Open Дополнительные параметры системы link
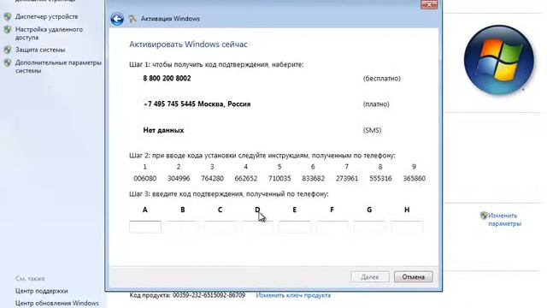The width and height of the screenshot is (547, 308). click(x=58, y=67)
